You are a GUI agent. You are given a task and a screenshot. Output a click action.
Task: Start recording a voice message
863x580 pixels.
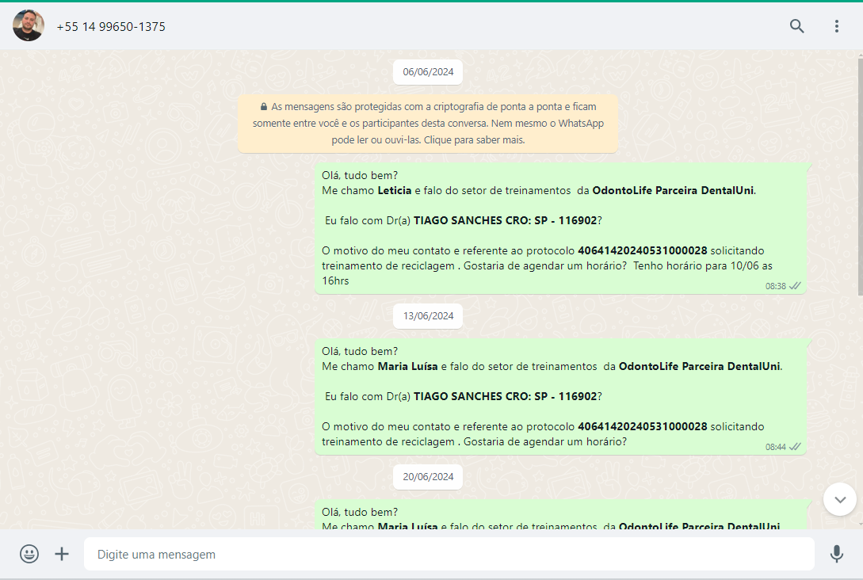[x=836, y=554]
